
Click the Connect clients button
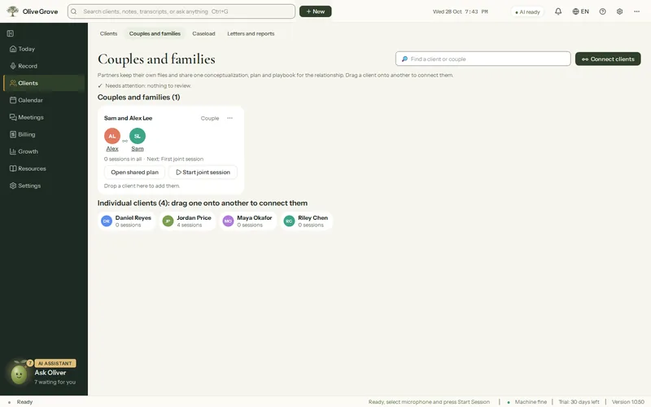point(608,59)
